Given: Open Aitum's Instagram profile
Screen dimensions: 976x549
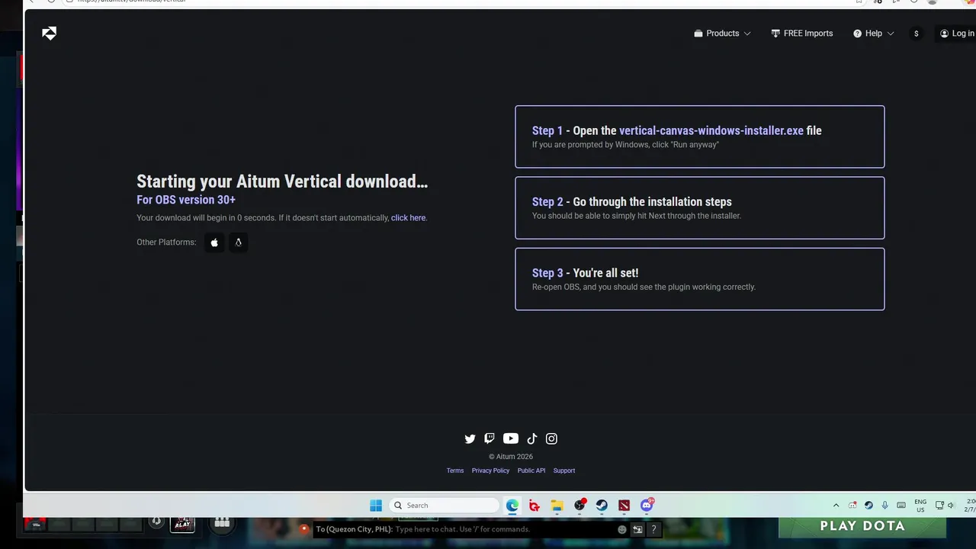Looking at the screenshot, I should (x=551, y=438).
